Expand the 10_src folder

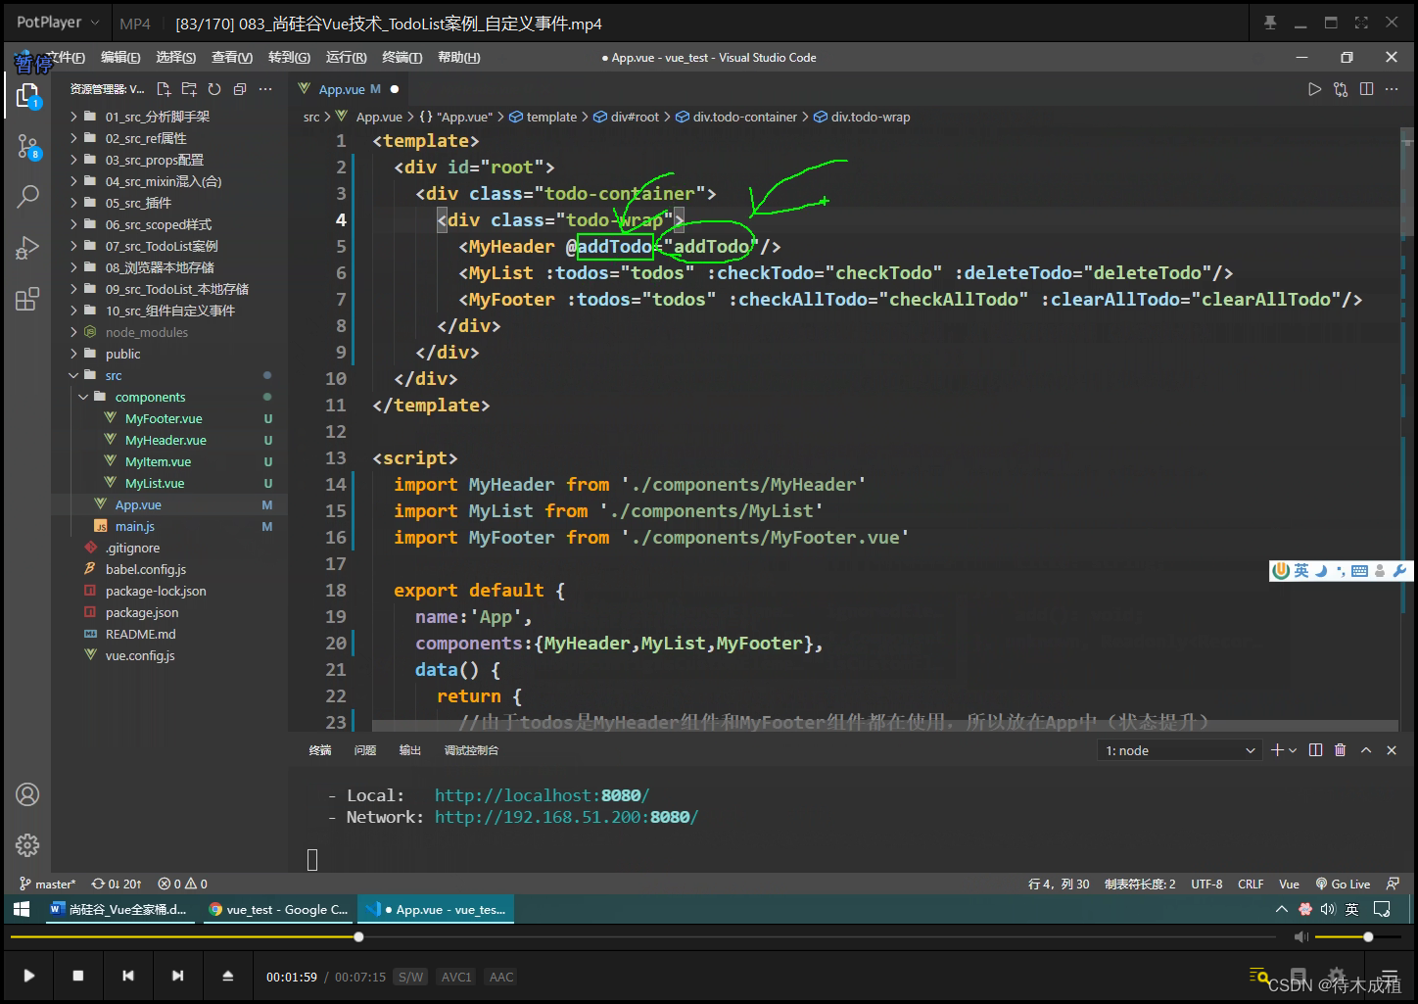point(169,311)
